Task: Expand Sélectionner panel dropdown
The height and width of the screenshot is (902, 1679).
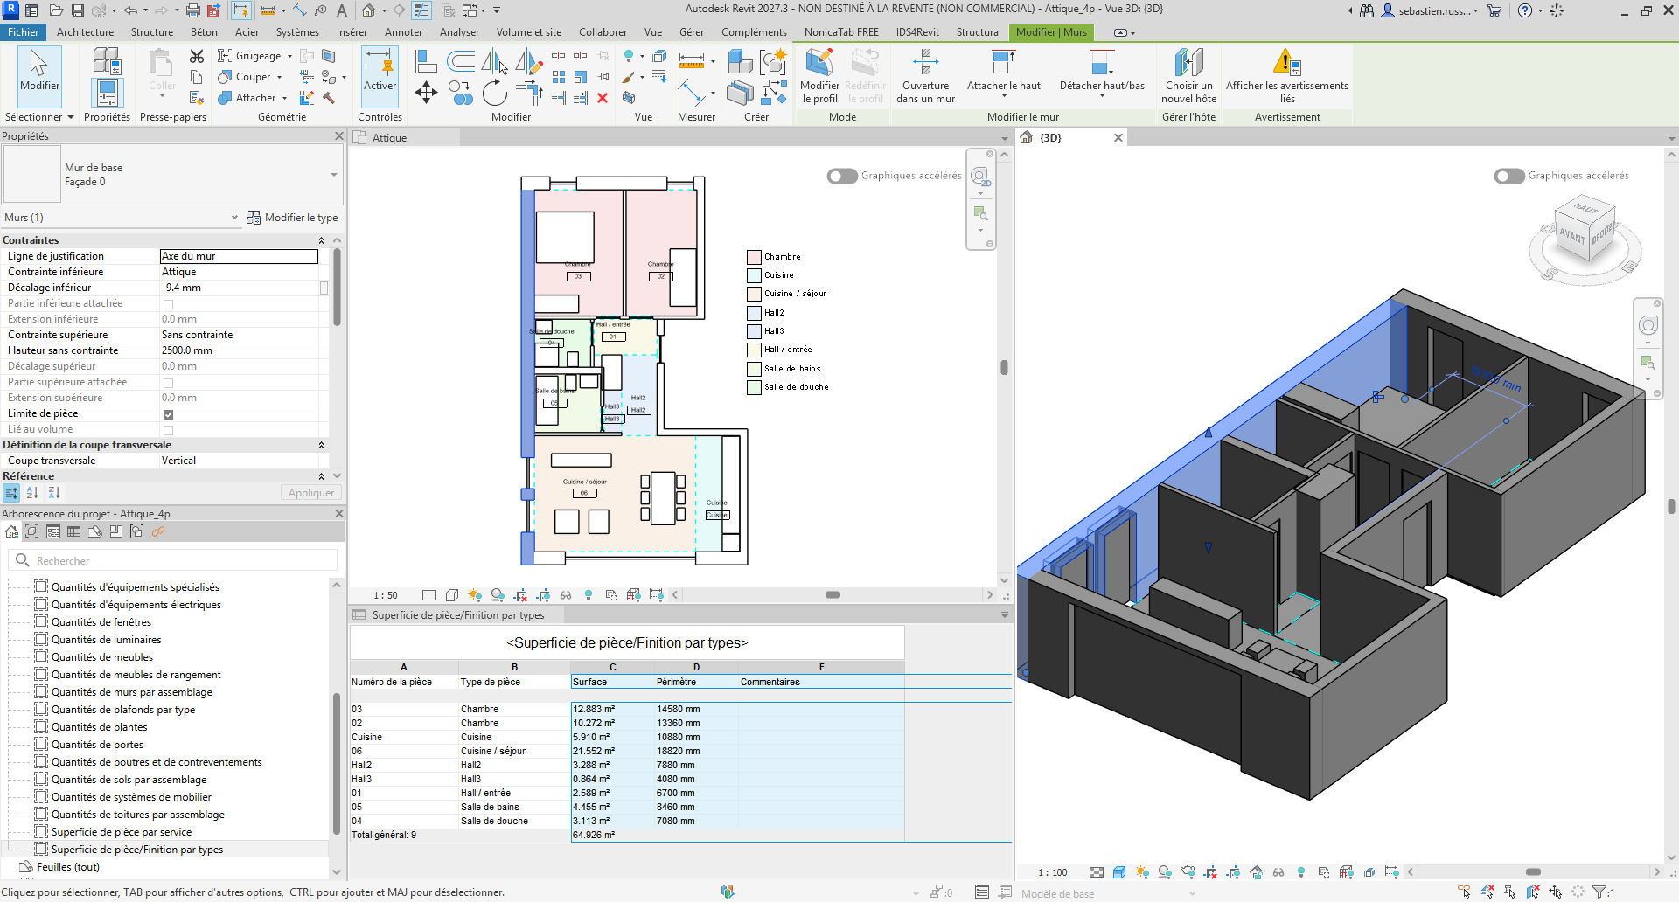Action: [71, 117]
